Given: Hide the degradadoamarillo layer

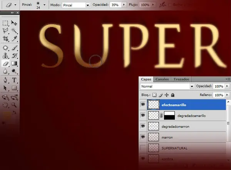Looking at the screenshot, I should [x=143, y=115].
